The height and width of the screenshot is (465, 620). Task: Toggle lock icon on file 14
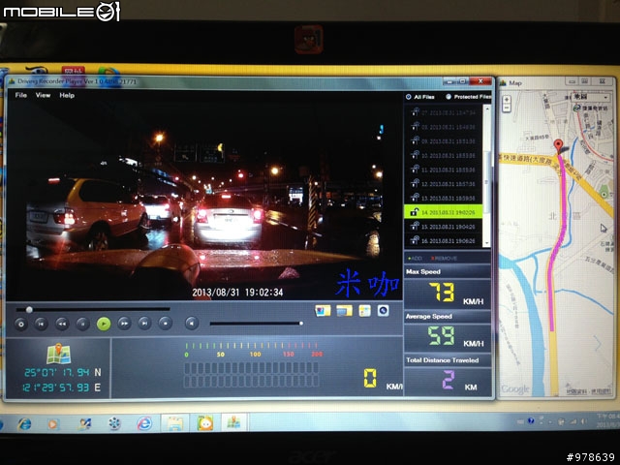tap(415, 212)
